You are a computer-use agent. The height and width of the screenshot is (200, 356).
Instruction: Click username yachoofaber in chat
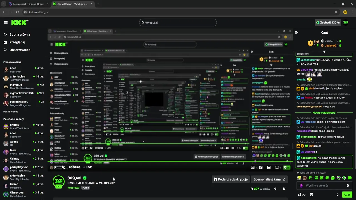pyautogui.click(x=308, y=60)
